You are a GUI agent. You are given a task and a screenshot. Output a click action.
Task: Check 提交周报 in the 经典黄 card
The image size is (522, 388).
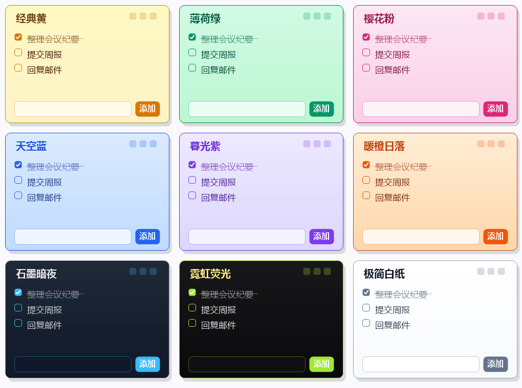(18, 53)
